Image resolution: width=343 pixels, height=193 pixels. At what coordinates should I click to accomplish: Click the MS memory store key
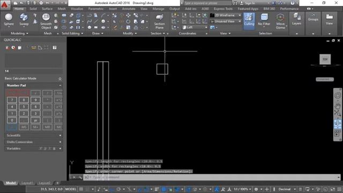[x=24, y=127]
